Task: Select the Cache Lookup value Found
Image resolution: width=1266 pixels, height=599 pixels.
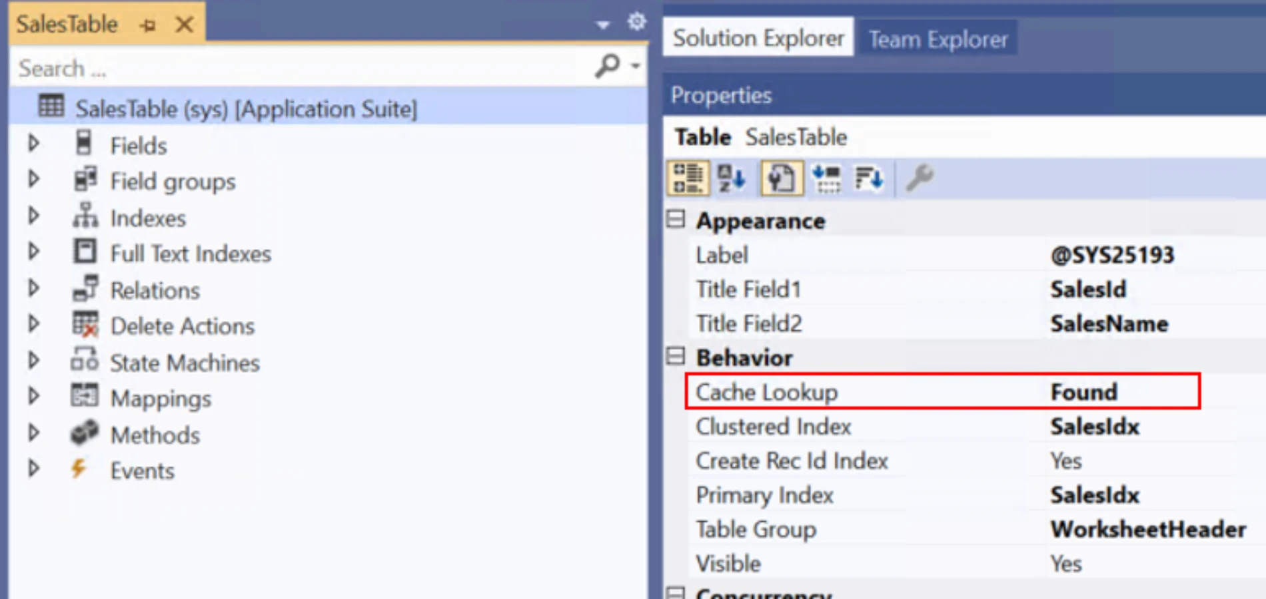Action: coord(1083,392)
